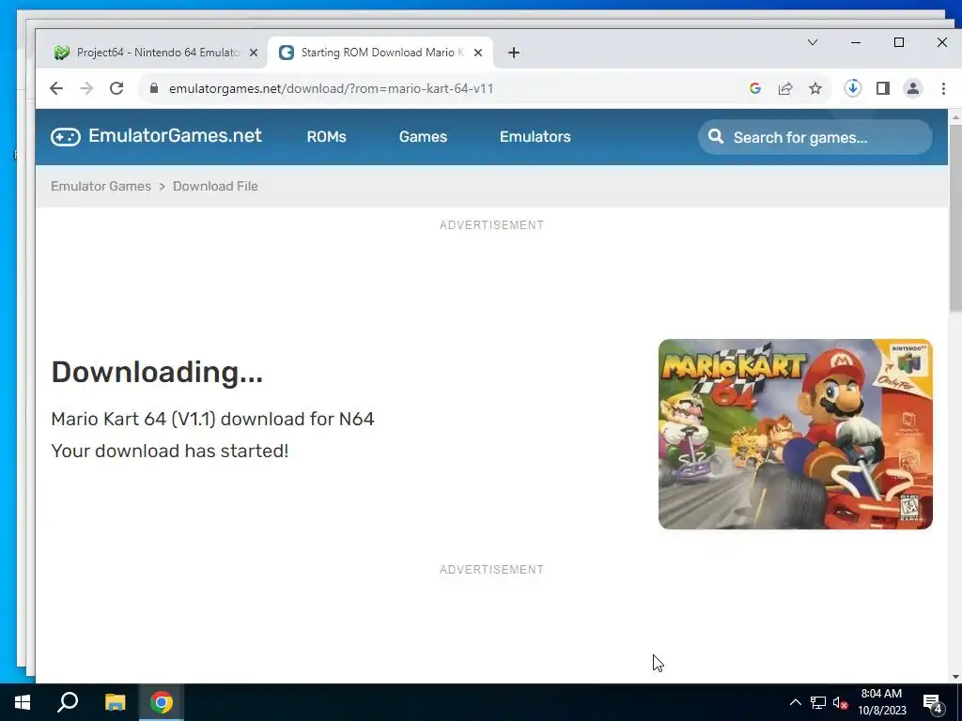Open the Chrome downloads icon

[x=853, y=88]
